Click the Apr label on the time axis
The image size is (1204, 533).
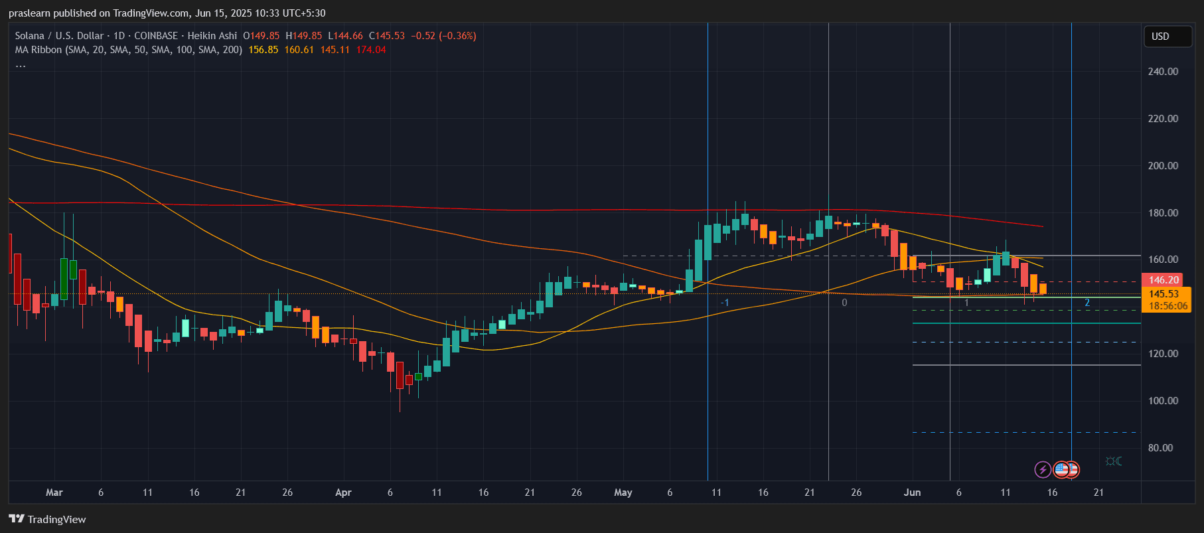[343, 493]
